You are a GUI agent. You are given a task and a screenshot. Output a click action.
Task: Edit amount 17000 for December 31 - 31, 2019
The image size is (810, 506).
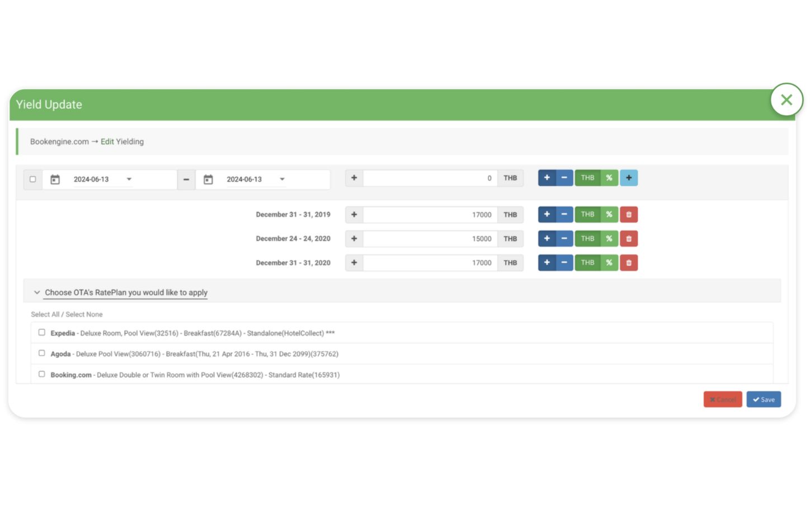point(430,215)
